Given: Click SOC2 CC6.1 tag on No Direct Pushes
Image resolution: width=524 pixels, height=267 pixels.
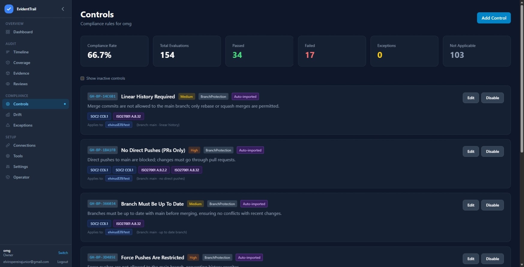Looking at the screenshot, I should 99,170.
